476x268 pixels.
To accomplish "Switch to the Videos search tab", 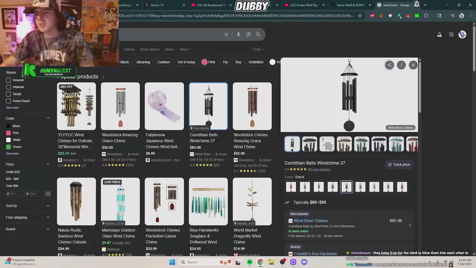I will 129,50.
